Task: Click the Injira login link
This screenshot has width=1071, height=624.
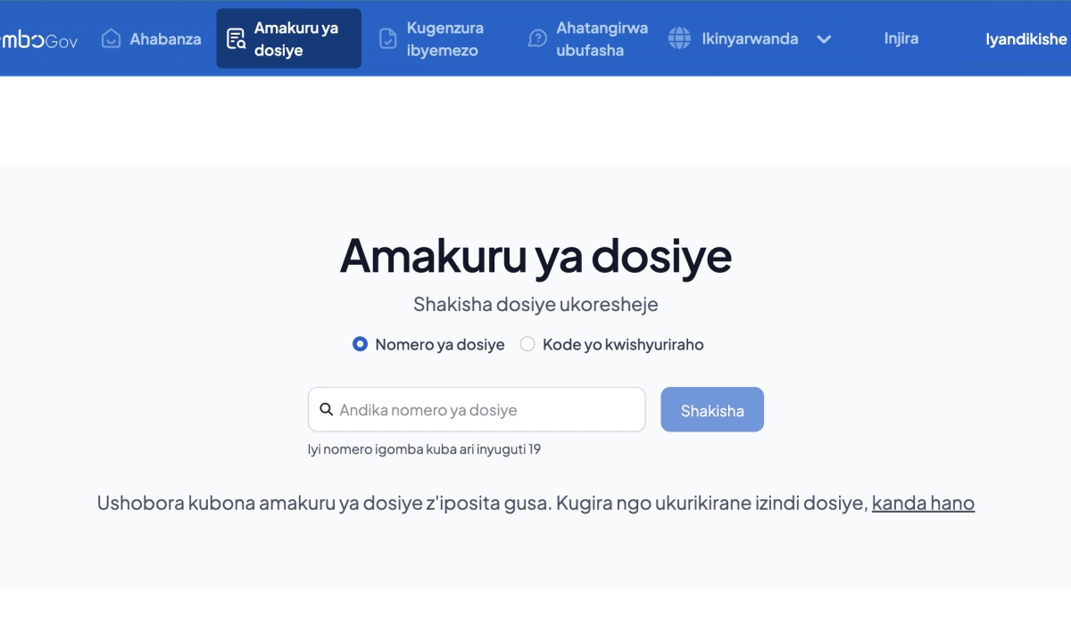Action: (x=901, y=38)
